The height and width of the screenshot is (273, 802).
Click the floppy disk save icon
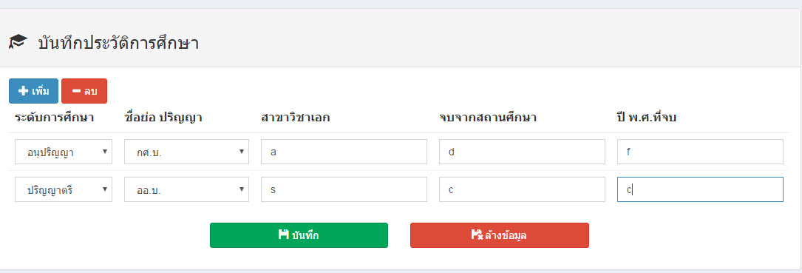283,235
